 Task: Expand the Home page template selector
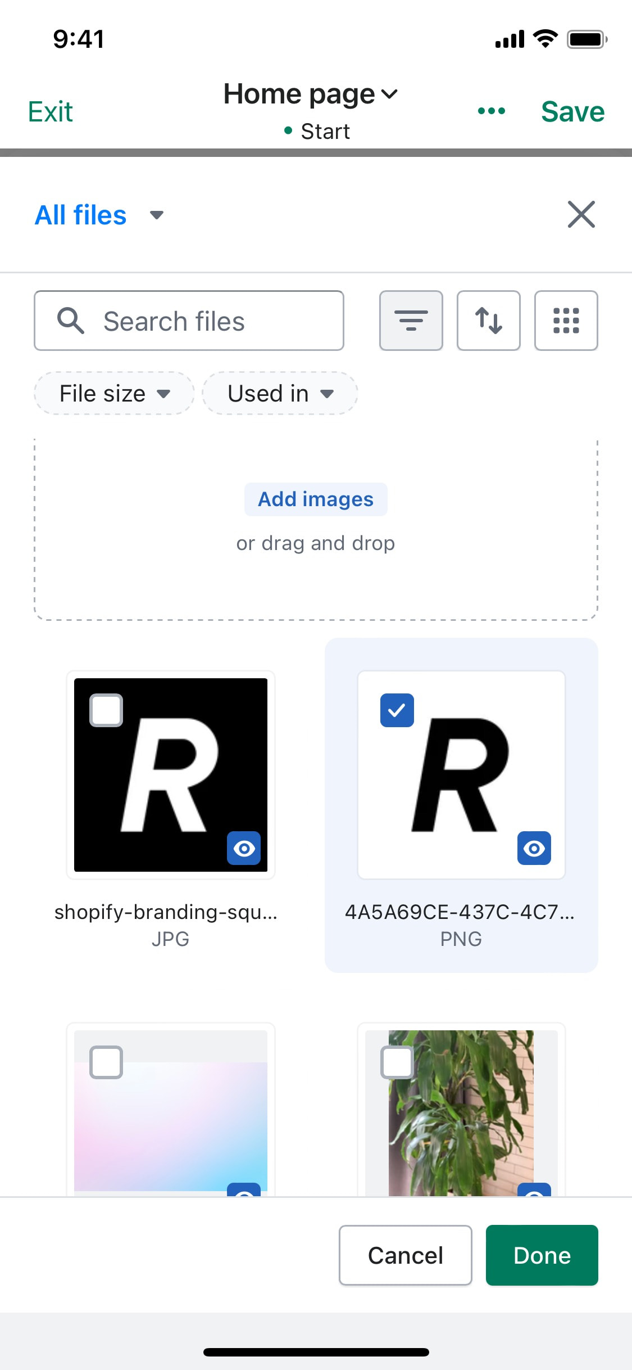(x=311, y=94)
